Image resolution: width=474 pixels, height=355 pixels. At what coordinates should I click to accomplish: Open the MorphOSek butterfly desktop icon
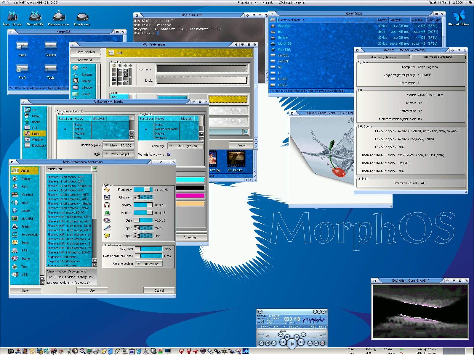(x=459, y=17)
